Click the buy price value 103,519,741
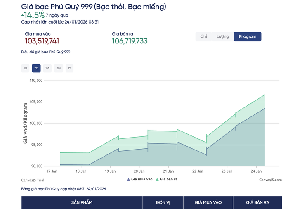This screenshot has height=209, width=288. coord(42,41)
